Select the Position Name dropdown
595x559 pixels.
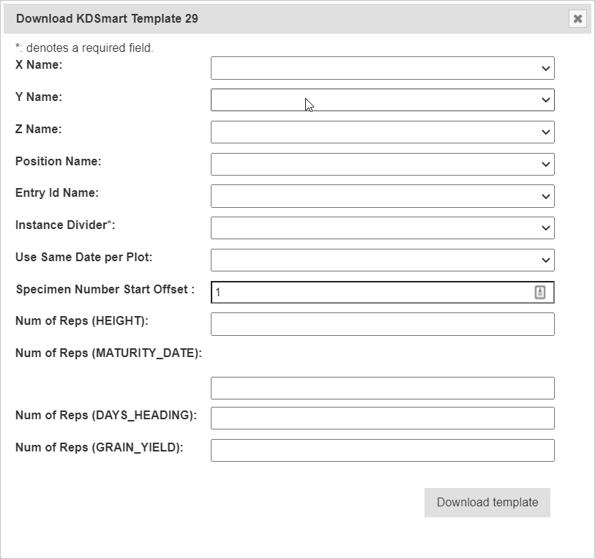tap(382, 165)
